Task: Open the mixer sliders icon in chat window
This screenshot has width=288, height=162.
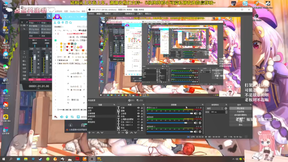Action: click(x=72, y=117)
